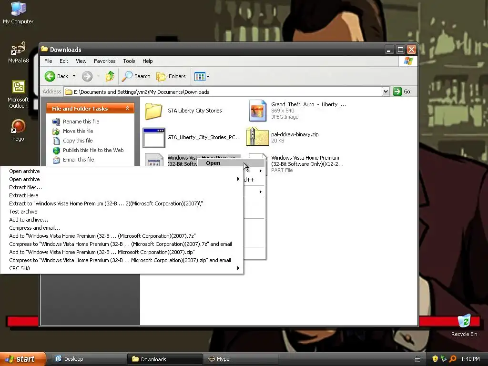Open the Favorites menu
488x366 pixels.
pos(104,61)
